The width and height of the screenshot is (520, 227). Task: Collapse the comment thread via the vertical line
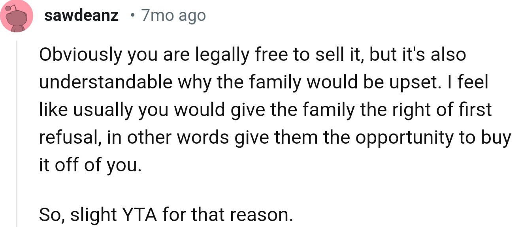17,134
